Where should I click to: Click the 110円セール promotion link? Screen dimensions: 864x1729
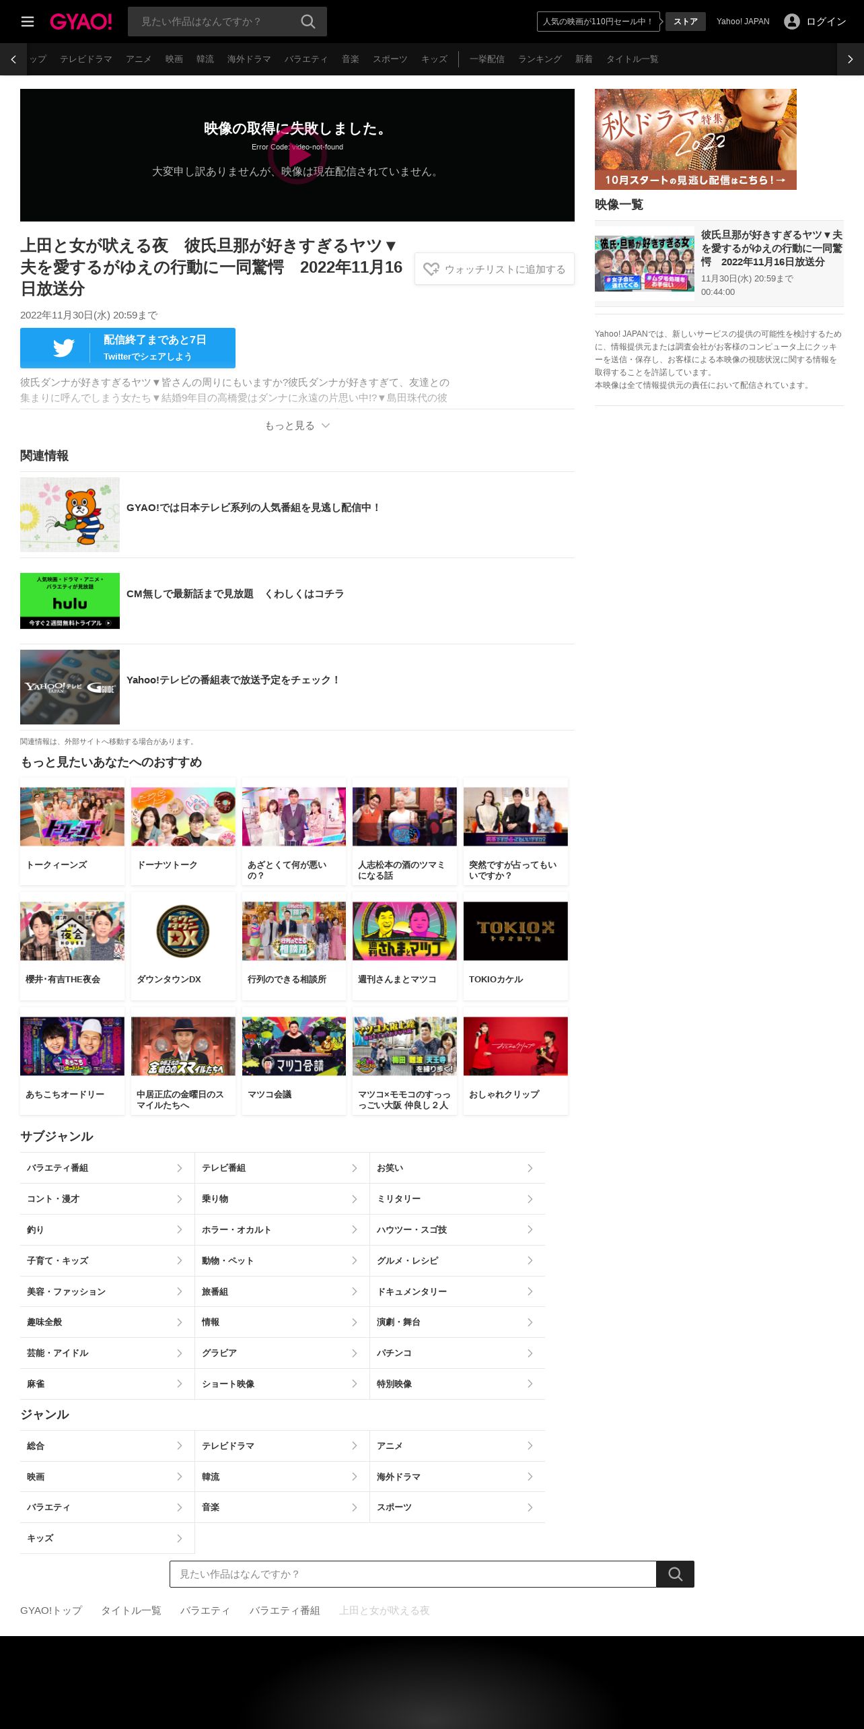(598, 22)
